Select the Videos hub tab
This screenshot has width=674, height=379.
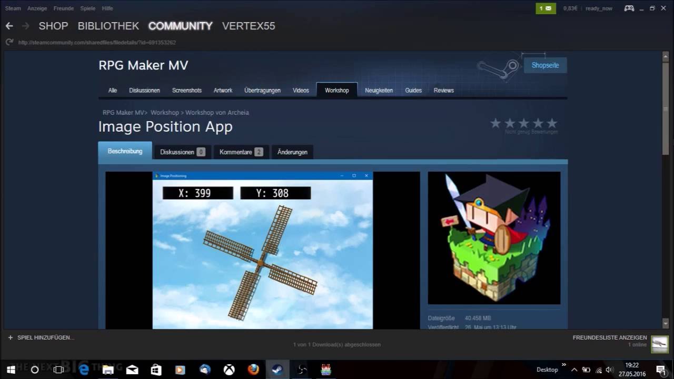click(301, 91)
